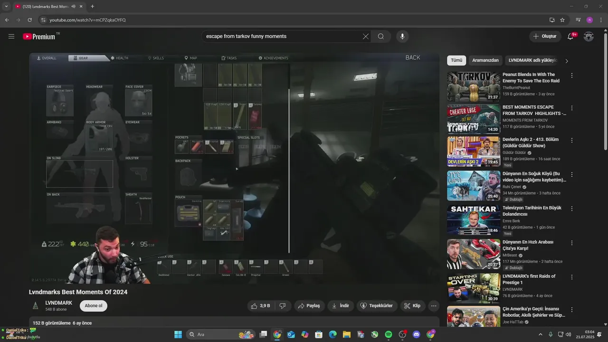Switch to the Lvndmarks Best Moments browser tab
Image resolution: width=608 pixels, height=342 pixels.
click(x=46, y=7)
